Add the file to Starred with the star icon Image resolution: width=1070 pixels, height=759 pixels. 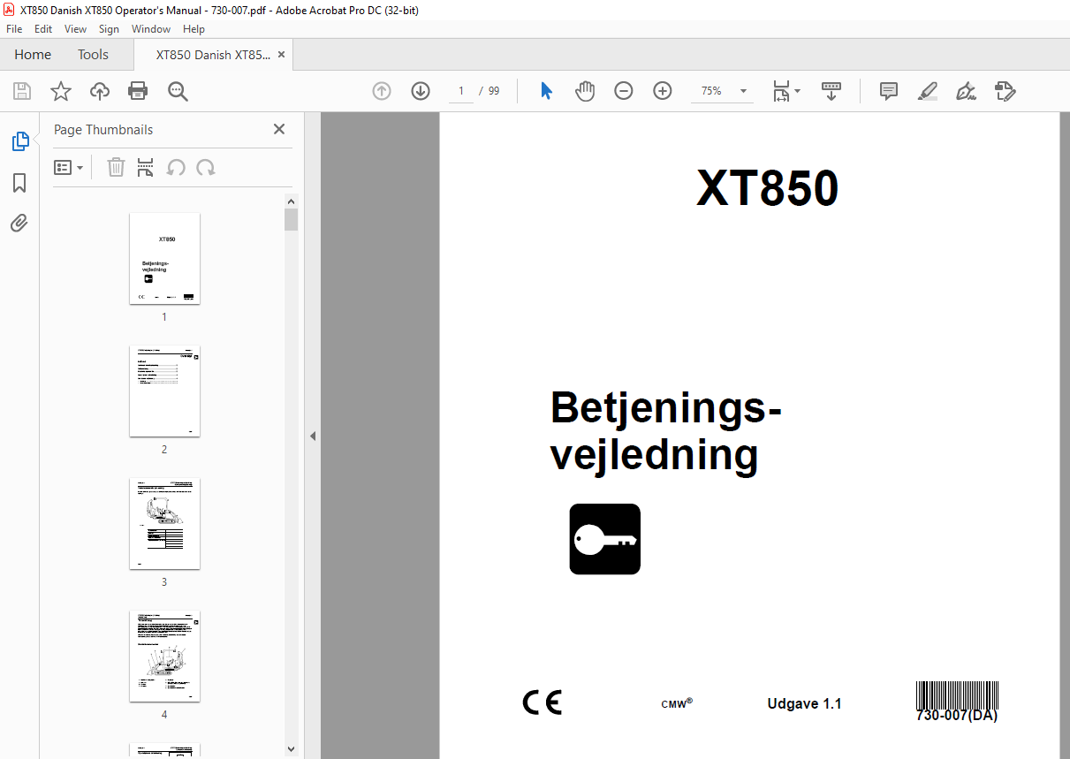(61, 91)
